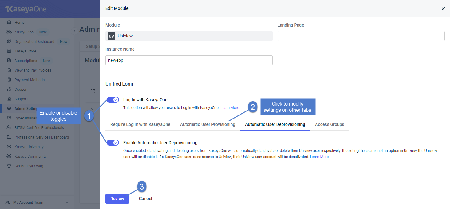Open Kaseya Store in the sidebar
Image resolution: width=450 pixels, height=209 pixels.
25,51
